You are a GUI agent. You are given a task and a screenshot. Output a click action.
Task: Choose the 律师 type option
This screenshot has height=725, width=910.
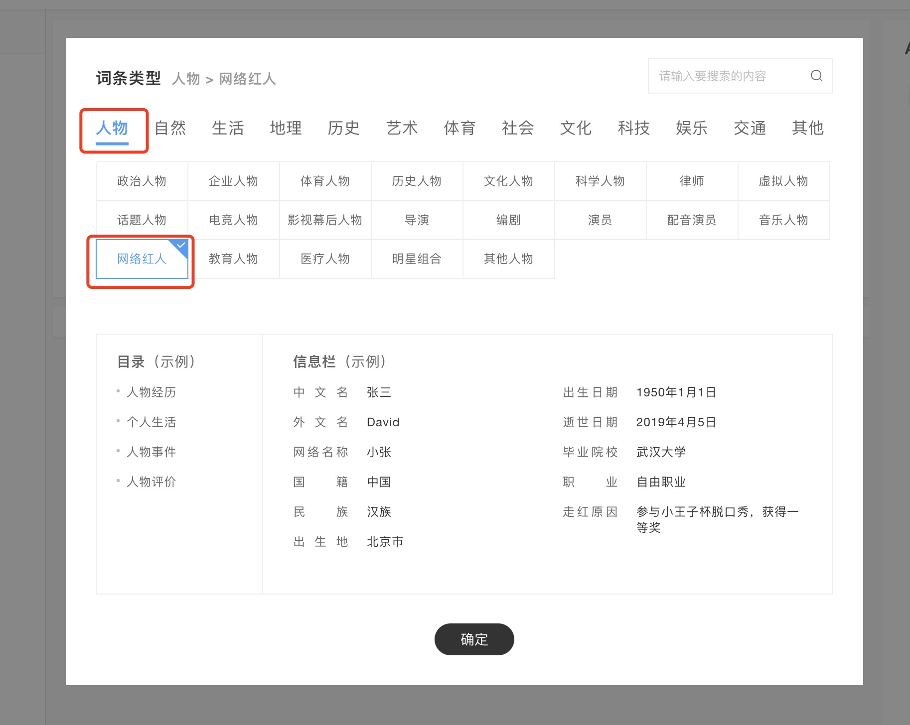click(x=692, y=181)
